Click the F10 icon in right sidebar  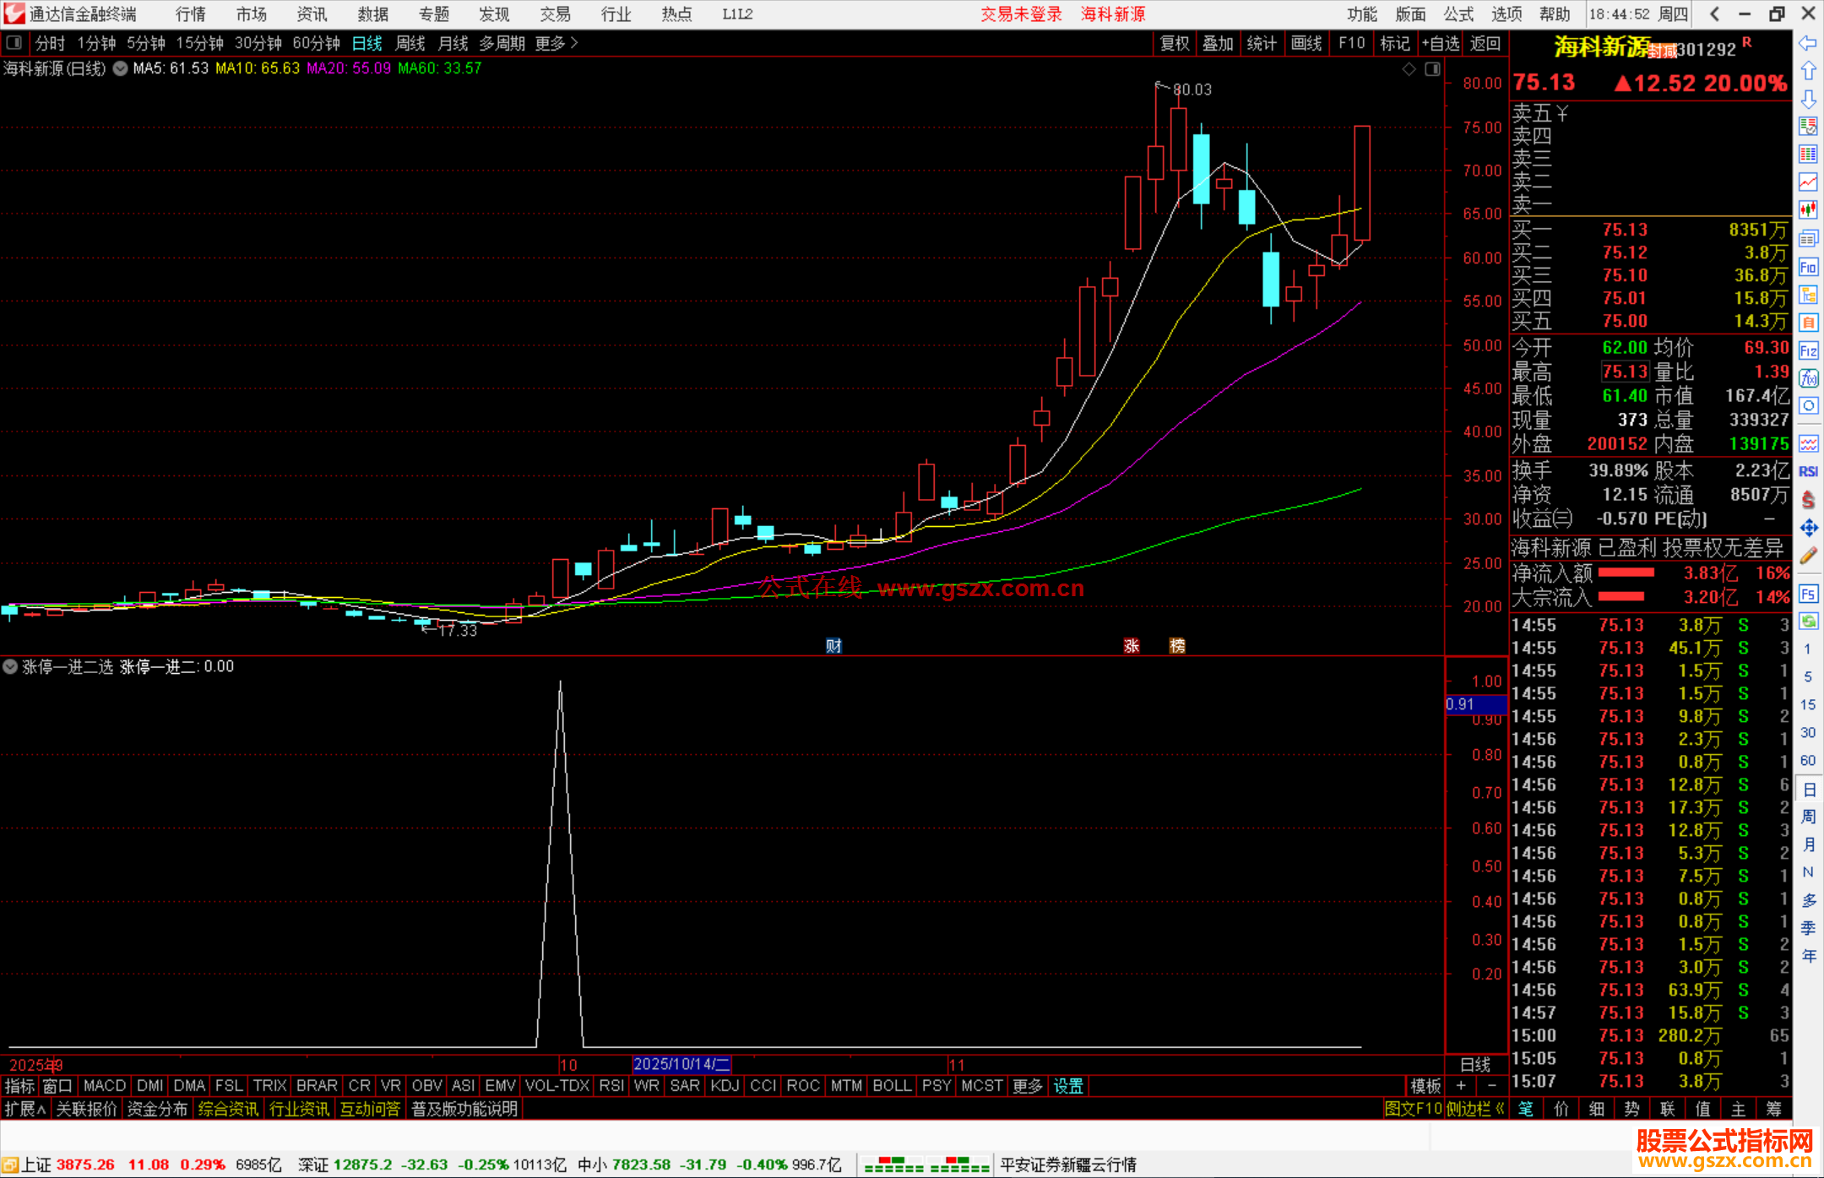click(1808, 268)
